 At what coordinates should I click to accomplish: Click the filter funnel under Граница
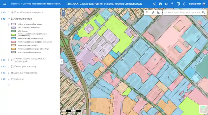[9, 85]
